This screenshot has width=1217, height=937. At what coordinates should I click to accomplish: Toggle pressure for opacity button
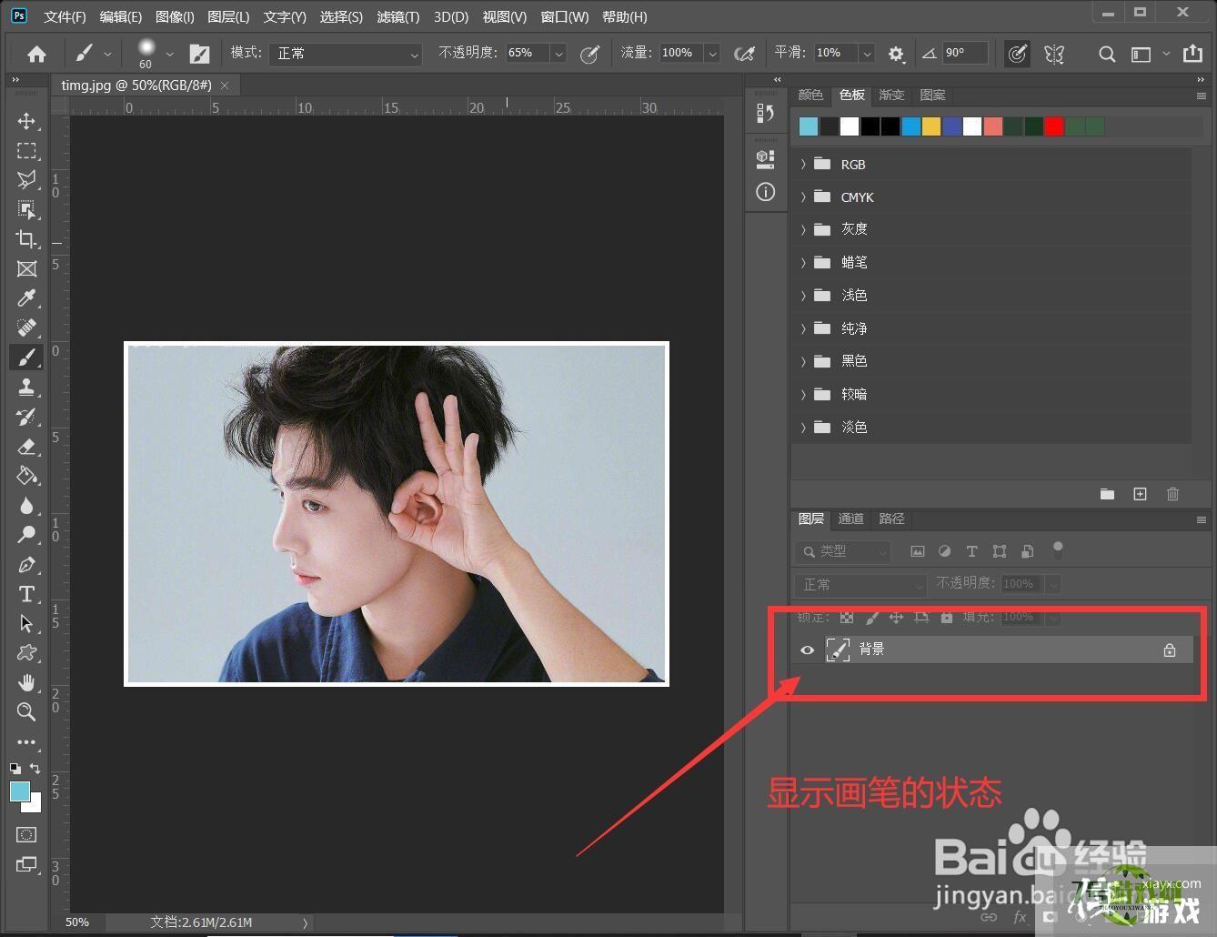coord(589,54)
